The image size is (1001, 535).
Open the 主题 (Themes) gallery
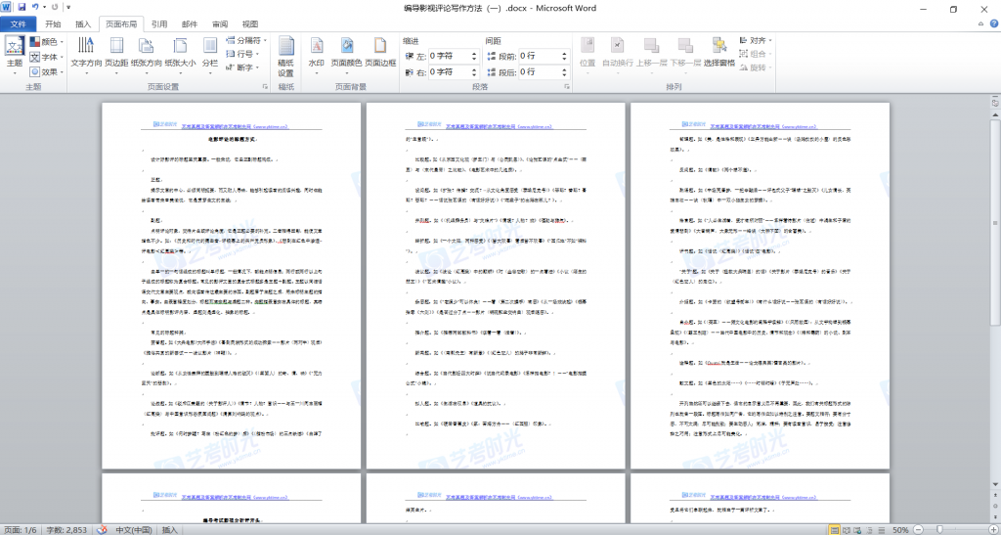[x=15, y=53]
